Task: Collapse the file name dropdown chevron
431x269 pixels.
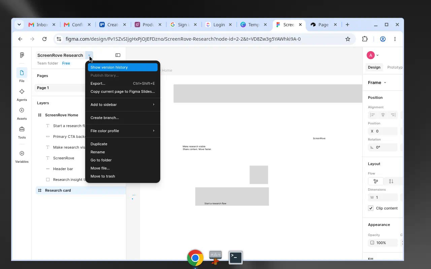Action: click(x=89, y=55)
